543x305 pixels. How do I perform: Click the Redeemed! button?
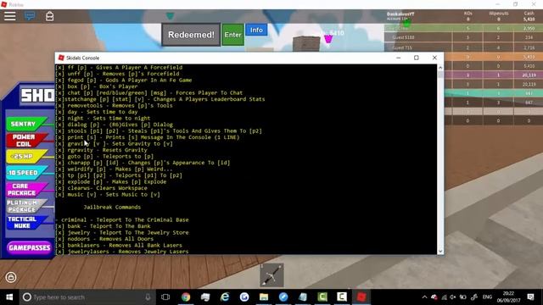click(x=191, y=35)
